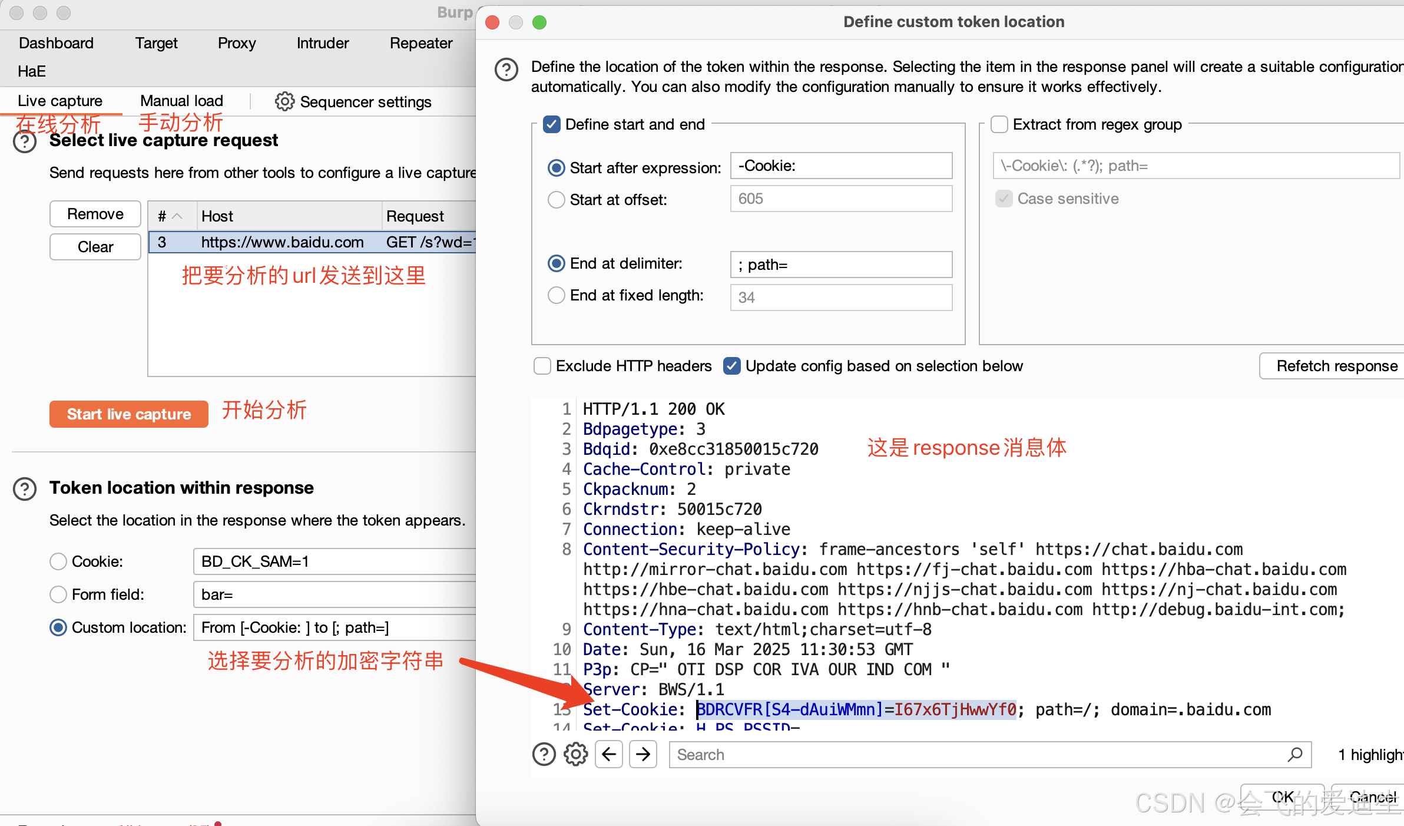Click Refetch response button
This screenshot has height=826, width=1404.
click(x=1336, y=366)
